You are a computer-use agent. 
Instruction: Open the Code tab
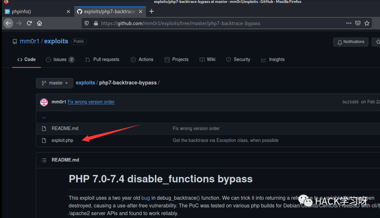tap(26, 60)
